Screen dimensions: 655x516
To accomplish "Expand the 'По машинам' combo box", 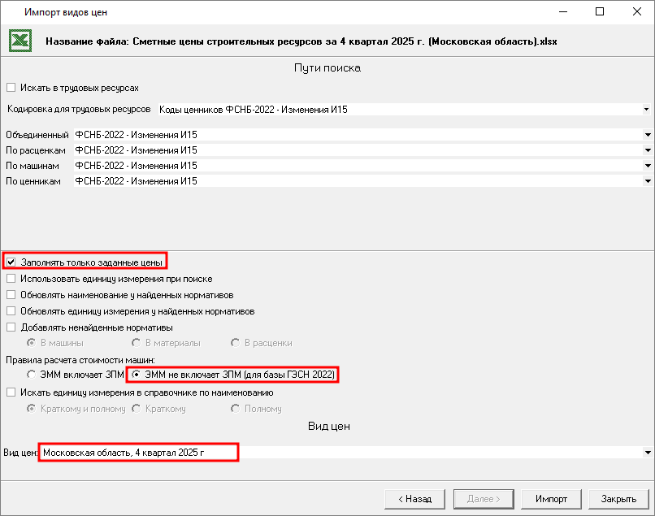I will pos(648,166).
